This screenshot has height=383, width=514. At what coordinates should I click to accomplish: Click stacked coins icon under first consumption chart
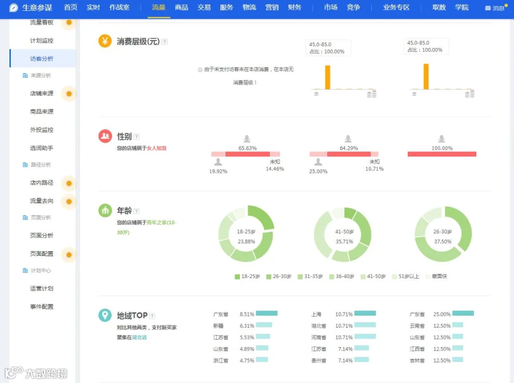pos(372,94)
